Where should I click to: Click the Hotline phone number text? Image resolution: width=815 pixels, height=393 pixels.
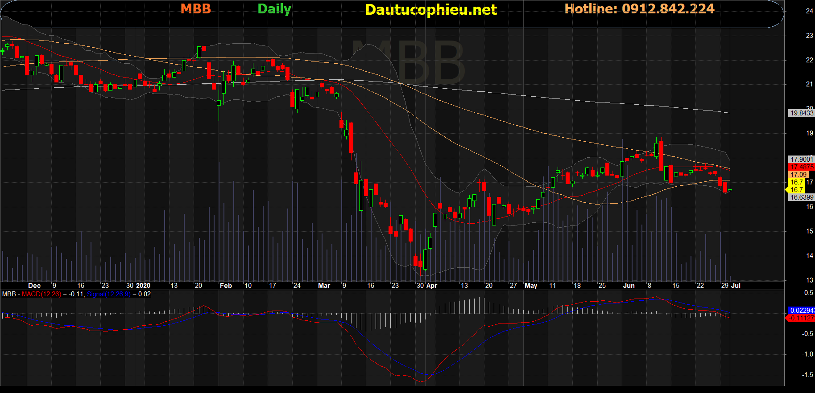(639, 9)
